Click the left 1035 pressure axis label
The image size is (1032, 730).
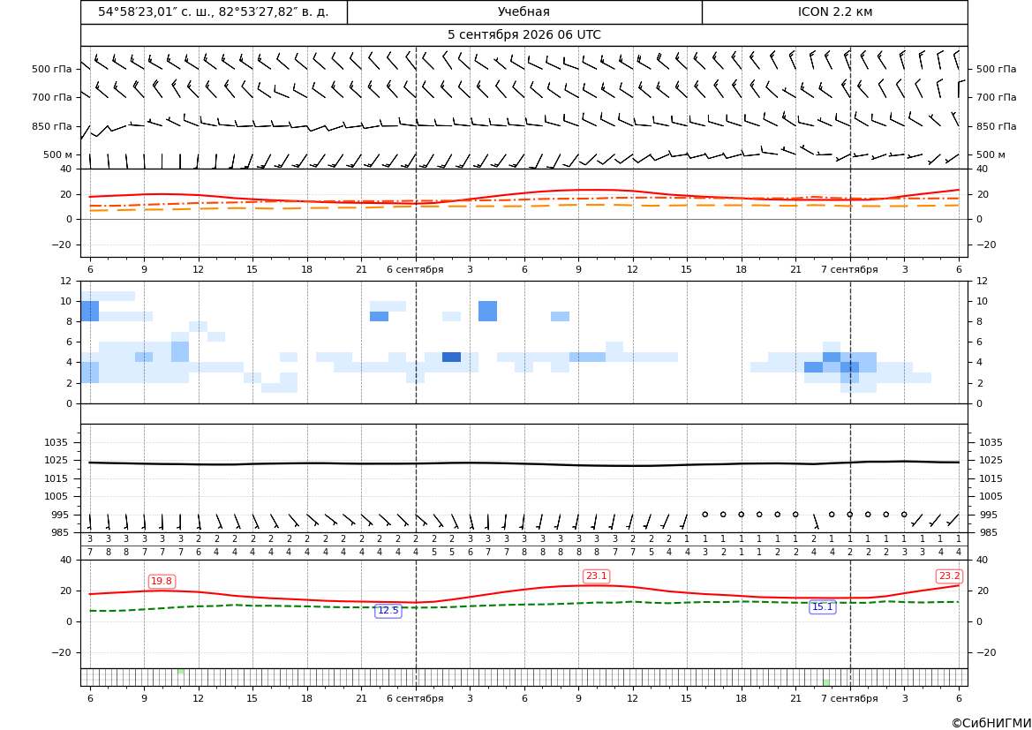click(60, 442)
